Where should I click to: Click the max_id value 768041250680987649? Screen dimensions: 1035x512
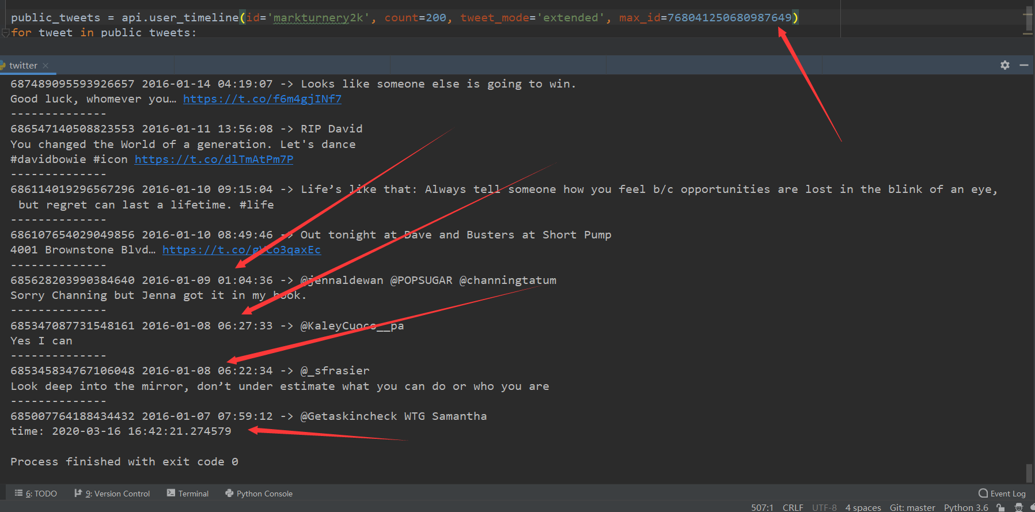tap(729, 18)
